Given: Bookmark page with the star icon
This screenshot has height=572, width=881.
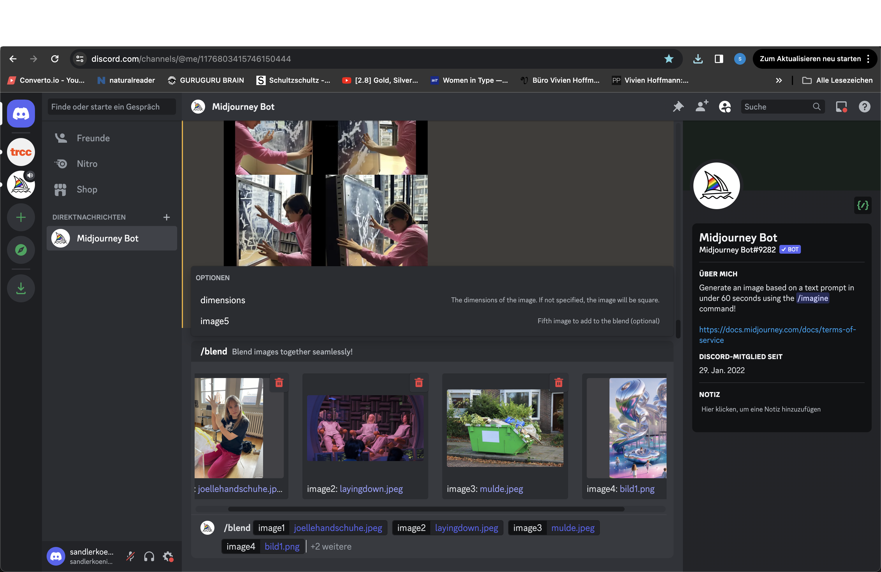Looking at the screenshot, I should [x=669, y=59].
